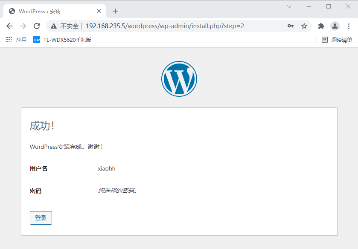Click the 密码 label

pyautogui.click(x=35, y=191)
